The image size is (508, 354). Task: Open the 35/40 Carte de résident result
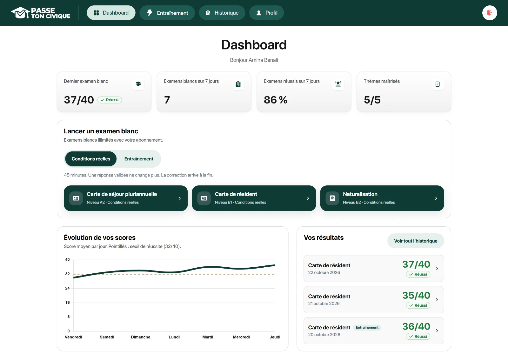374,300
